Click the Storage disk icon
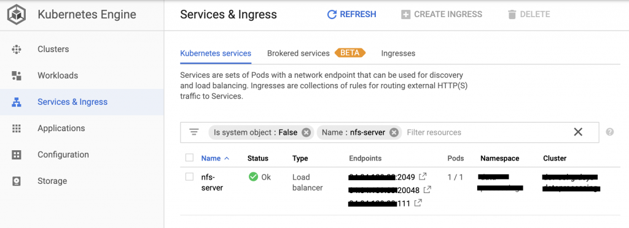629x228 pixels. tap(17, 181)
